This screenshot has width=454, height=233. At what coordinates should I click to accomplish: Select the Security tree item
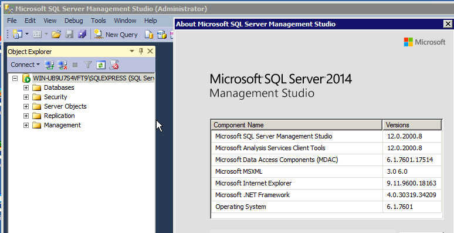point(55,97)
